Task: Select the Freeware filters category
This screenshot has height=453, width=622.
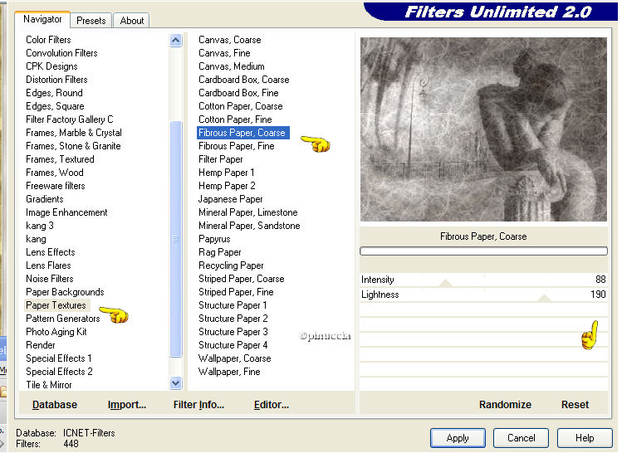Action: pos(56,186)
